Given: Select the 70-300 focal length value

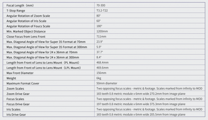Looking at the screenshot, I should coord(101,5).
